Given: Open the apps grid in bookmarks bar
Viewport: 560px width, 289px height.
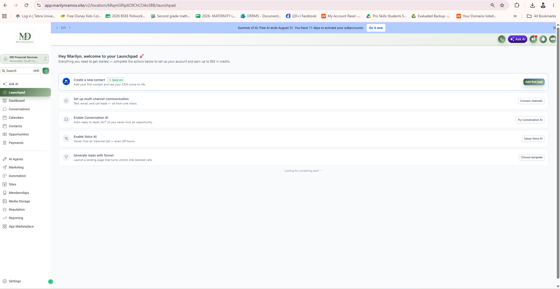Looking at the screenshot, I should tap(4, 16).
